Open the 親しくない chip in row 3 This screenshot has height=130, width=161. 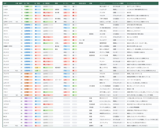(48, 13)
